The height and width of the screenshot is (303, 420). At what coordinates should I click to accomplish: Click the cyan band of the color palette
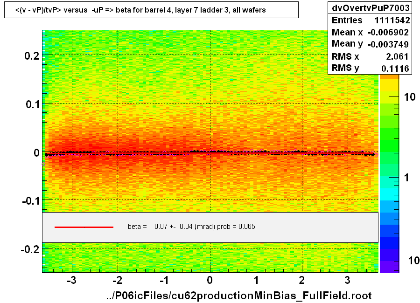[x=390, y=194]
